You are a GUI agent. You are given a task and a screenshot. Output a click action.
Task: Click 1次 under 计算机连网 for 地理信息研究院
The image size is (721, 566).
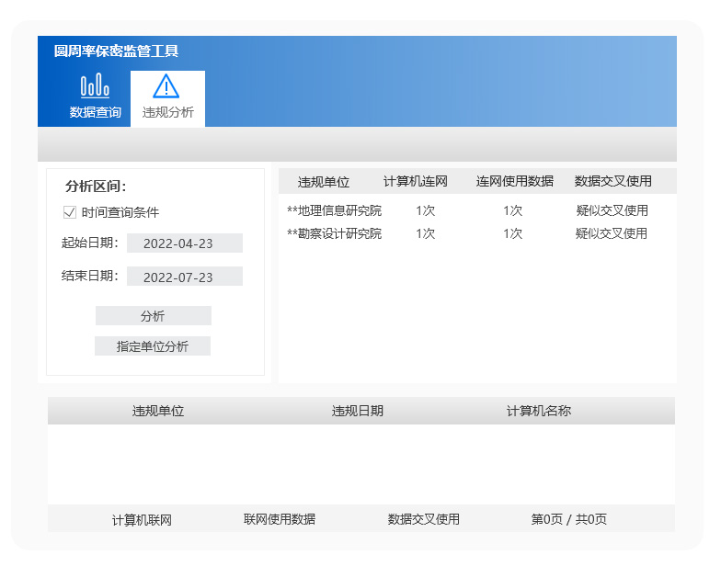point(425,211)
